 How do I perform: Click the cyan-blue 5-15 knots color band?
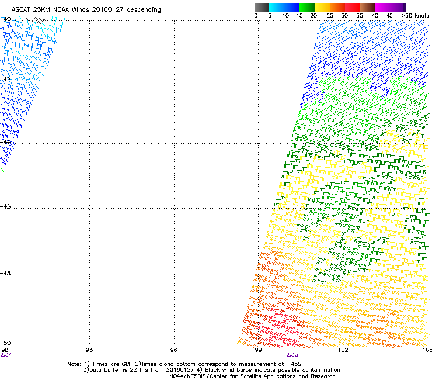coord(284,7)
